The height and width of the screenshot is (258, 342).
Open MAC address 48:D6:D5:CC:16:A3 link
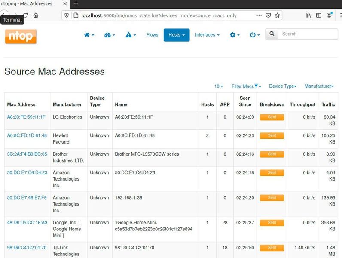coord(27,223)
